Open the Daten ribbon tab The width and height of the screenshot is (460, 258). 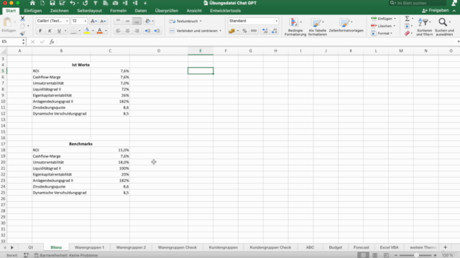tap(141, 11)
